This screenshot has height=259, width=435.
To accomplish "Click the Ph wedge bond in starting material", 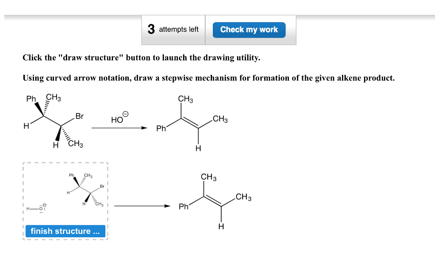I will click(39, 109).
